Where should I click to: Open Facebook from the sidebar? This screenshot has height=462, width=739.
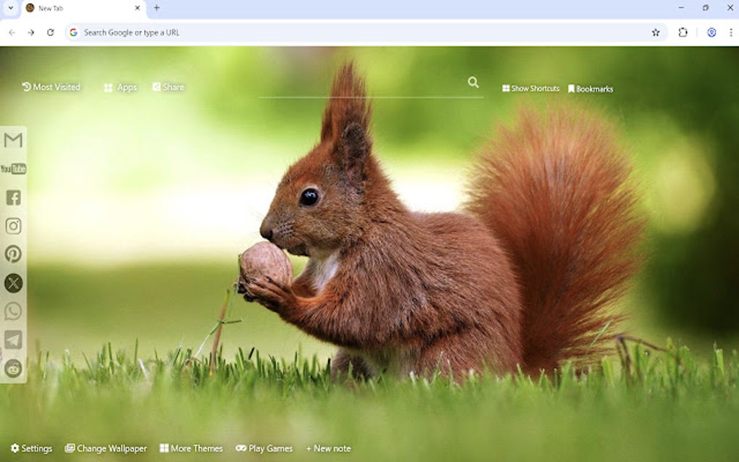click(x=12, y=198)
